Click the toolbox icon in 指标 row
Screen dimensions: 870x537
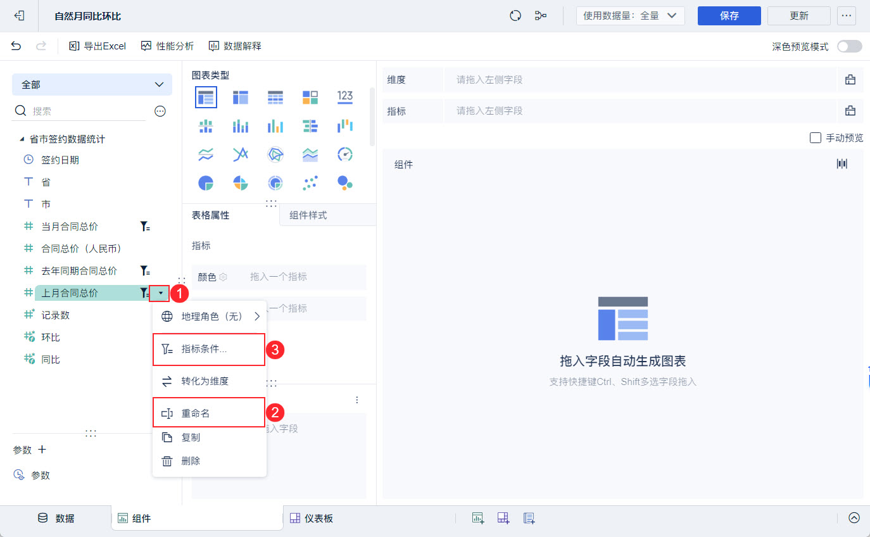click(x=850, y=111)
